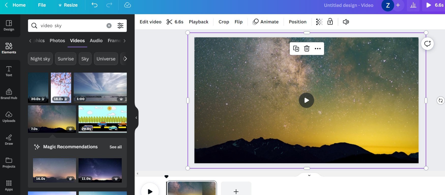This screenshot has height=195, width=445.
Task: Click the Night sky suggestion chip
Action: pyautogui.click(x=40, y=59)
